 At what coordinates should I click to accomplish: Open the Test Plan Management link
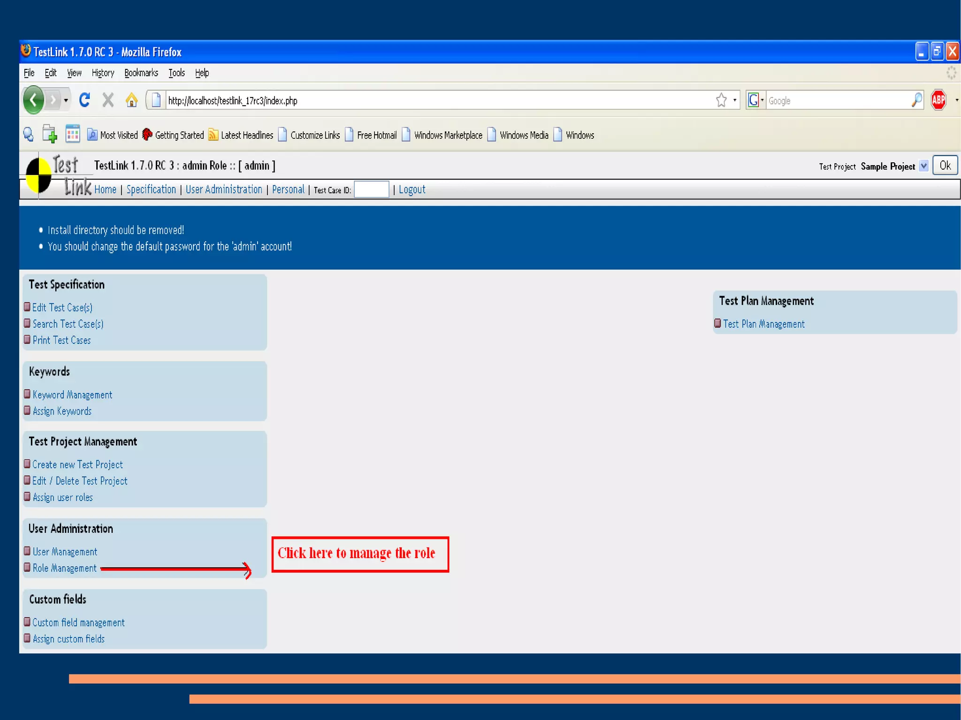(764, 324)
